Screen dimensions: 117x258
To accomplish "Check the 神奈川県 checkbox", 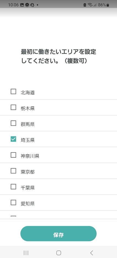I will tap(13, 155).
